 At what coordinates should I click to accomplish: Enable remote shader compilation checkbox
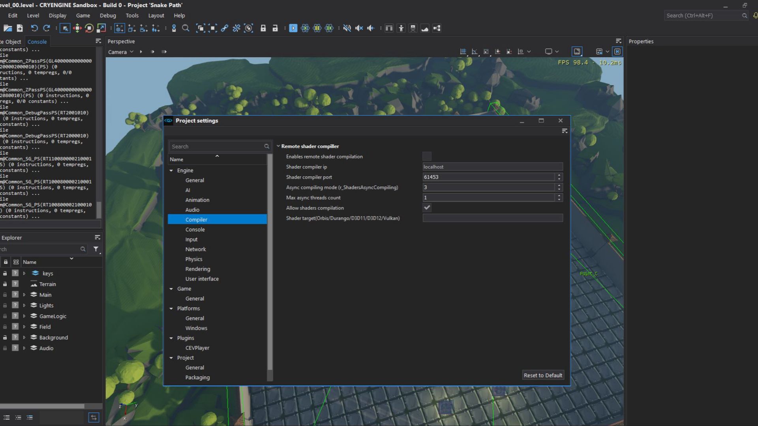pyautogui.click(x=427, y=156)
